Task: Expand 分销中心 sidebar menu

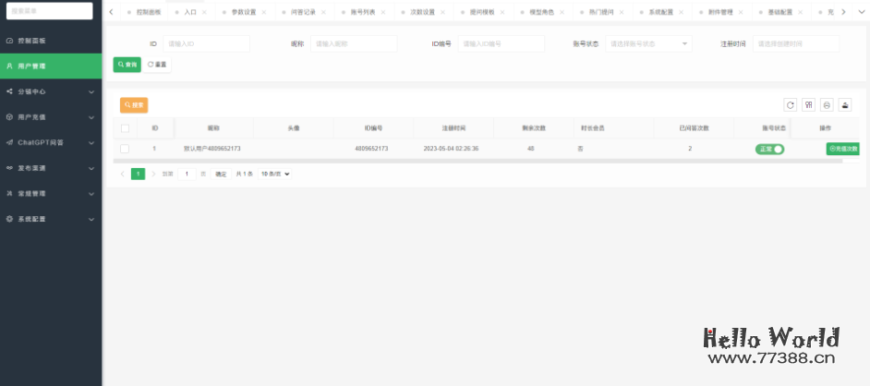Action: pyautogui.click(x=51, y=91)
